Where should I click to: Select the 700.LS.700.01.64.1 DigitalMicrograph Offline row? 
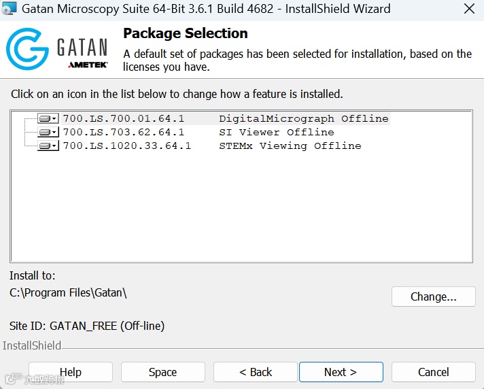(226, 118)
